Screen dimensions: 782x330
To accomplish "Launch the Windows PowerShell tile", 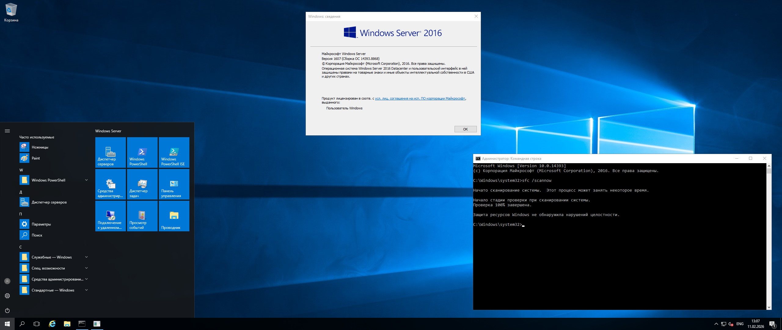I will click(142, 152).
